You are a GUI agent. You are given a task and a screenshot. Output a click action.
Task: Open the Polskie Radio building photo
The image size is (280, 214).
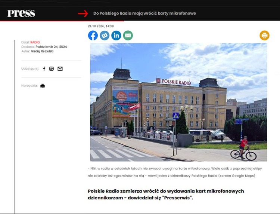click(178, 102)
